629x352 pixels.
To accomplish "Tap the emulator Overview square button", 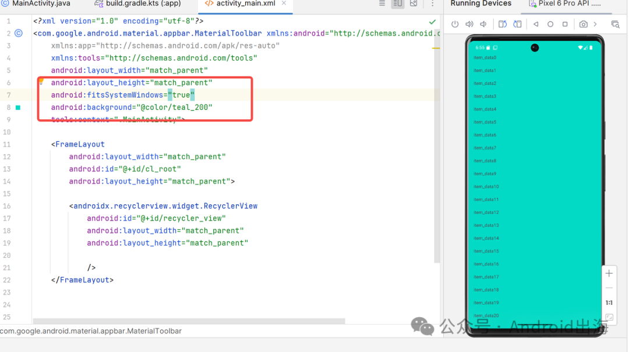I will (x=565, y=24).
